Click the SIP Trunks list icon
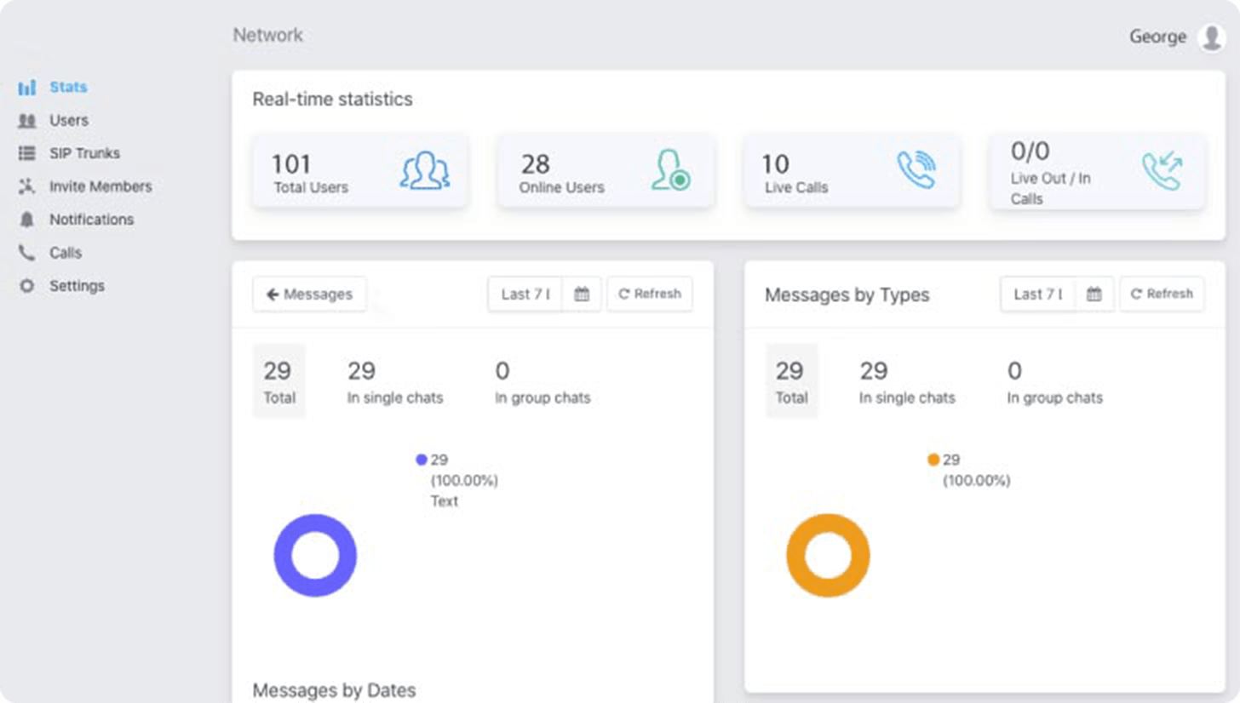 pyautogui.click(x=27, y=153)
